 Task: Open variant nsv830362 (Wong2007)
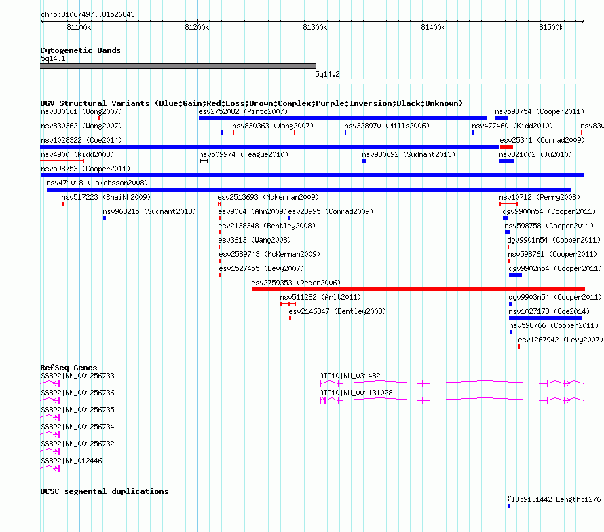click(81, 126)
